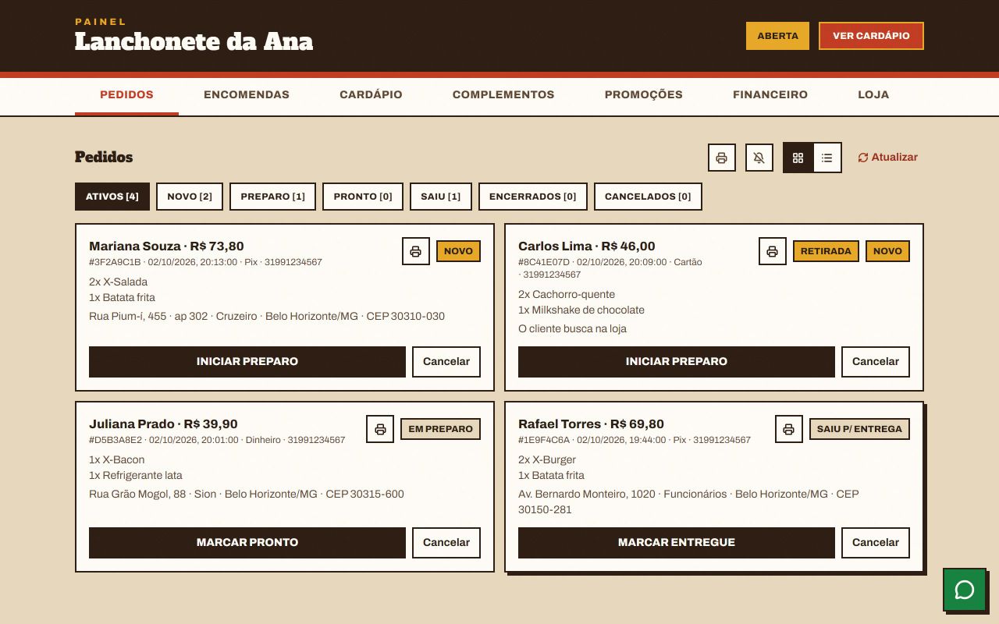Show SAIU [1] orders
This screenshot has height=624, width=999.
[441, 197]
